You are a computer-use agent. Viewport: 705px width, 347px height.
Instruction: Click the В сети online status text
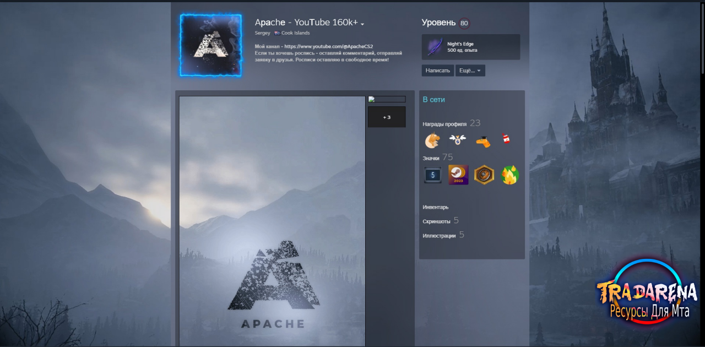coord(433,100)
